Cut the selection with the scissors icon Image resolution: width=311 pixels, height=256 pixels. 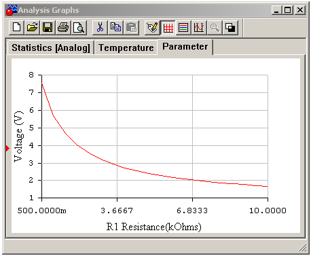coord(100,28)
